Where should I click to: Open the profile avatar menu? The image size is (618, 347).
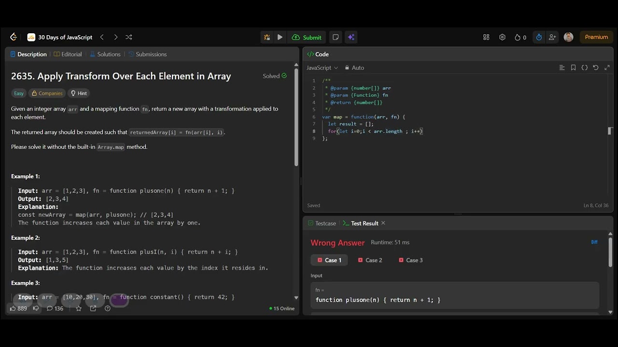pos(569,37)
